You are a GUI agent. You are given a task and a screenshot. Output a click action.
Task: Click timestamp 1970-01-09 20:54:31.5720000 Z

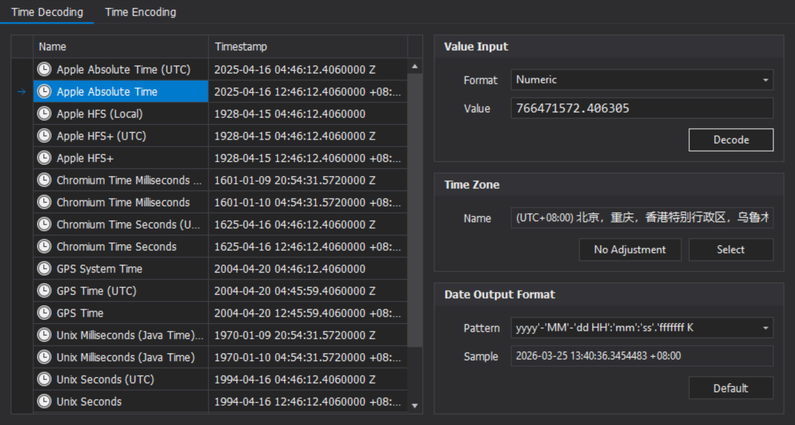click(295, 335)
